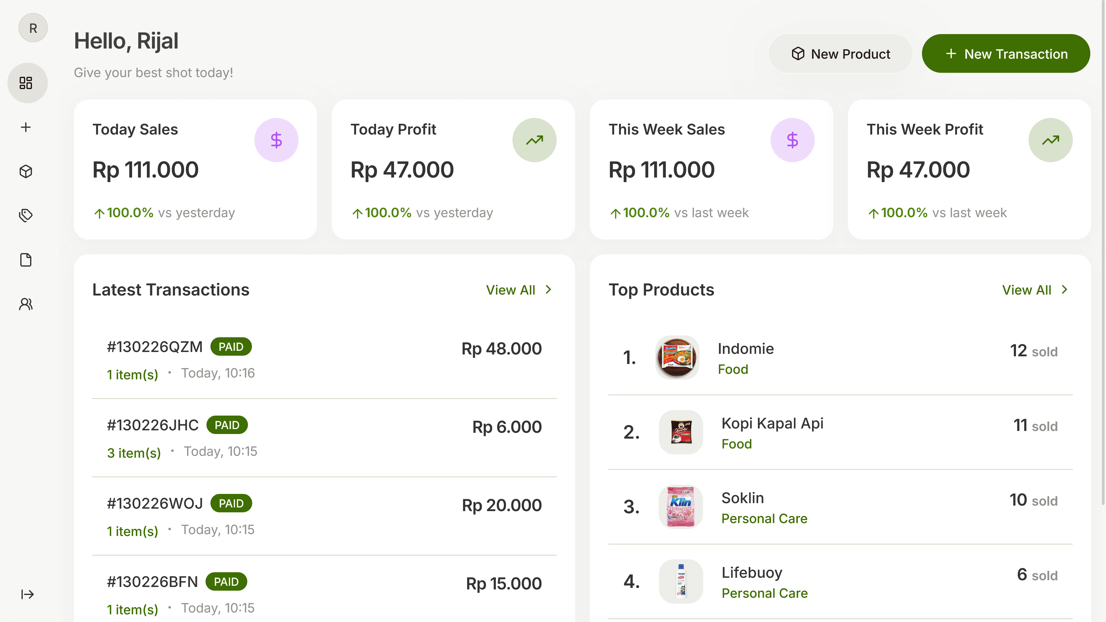
Task: Open the dashboard grid icon in sidebar
Action: pyautogui.click(x=26, y=83)
